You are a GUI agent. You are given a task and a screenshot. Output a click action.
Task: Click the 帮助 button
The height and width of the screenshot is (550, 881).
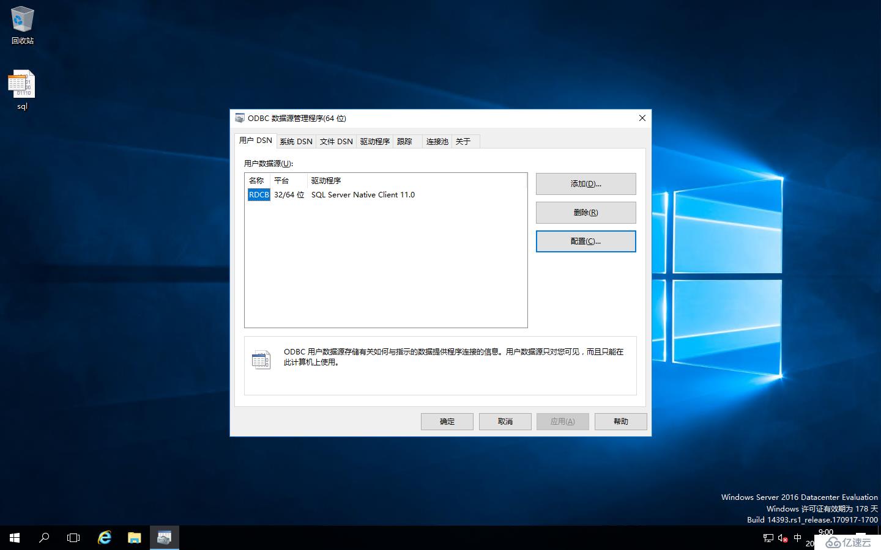point(621,422)
